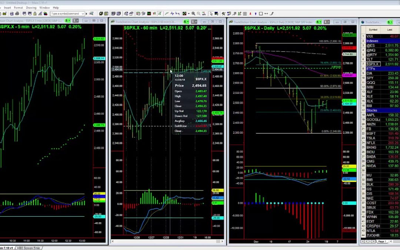The height and width of the screenshot is (250, 400).
Task: Click the S status toggle on the Daily chart
Action: tap(317, 21)
